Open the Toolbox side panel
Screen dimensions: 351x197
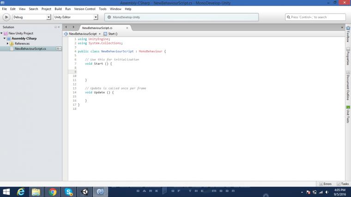(x=348, y=34)
